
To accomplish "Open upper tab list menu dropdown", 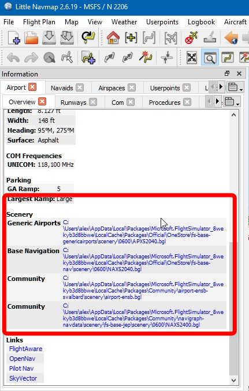I will click(235, 87).
